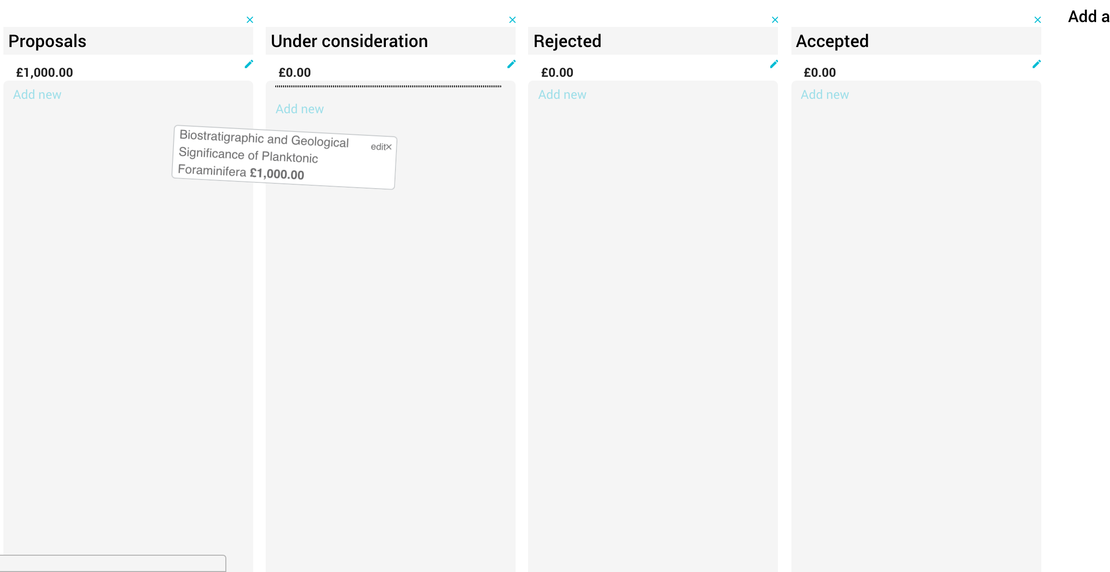Click Add new in Accepted column
This screenshot has width=1110, height=572.
coord(825,95)
